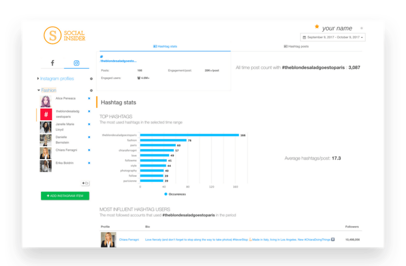Click the engaged users people icon

[x=139, y=78]
